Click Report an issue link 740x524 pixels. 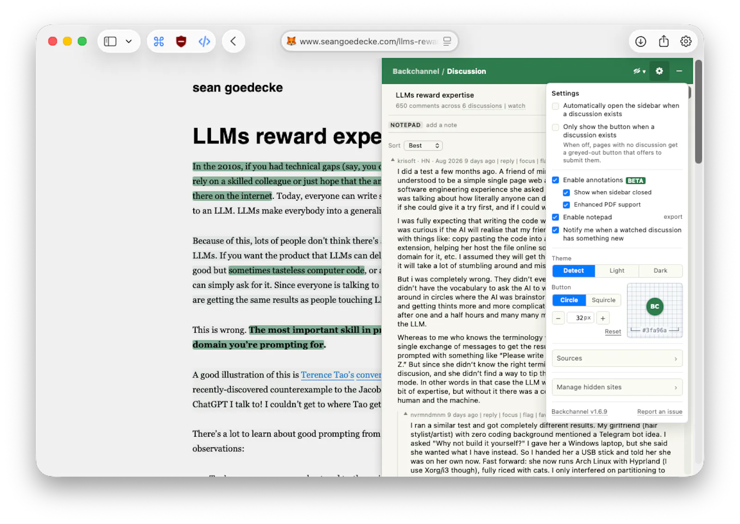(660, 412)
